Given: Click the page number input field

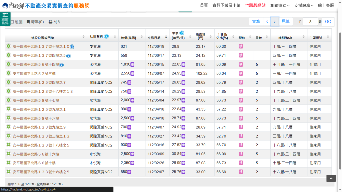Looking at the screenshot, I should pyautogui.click(x=310, y=22).
